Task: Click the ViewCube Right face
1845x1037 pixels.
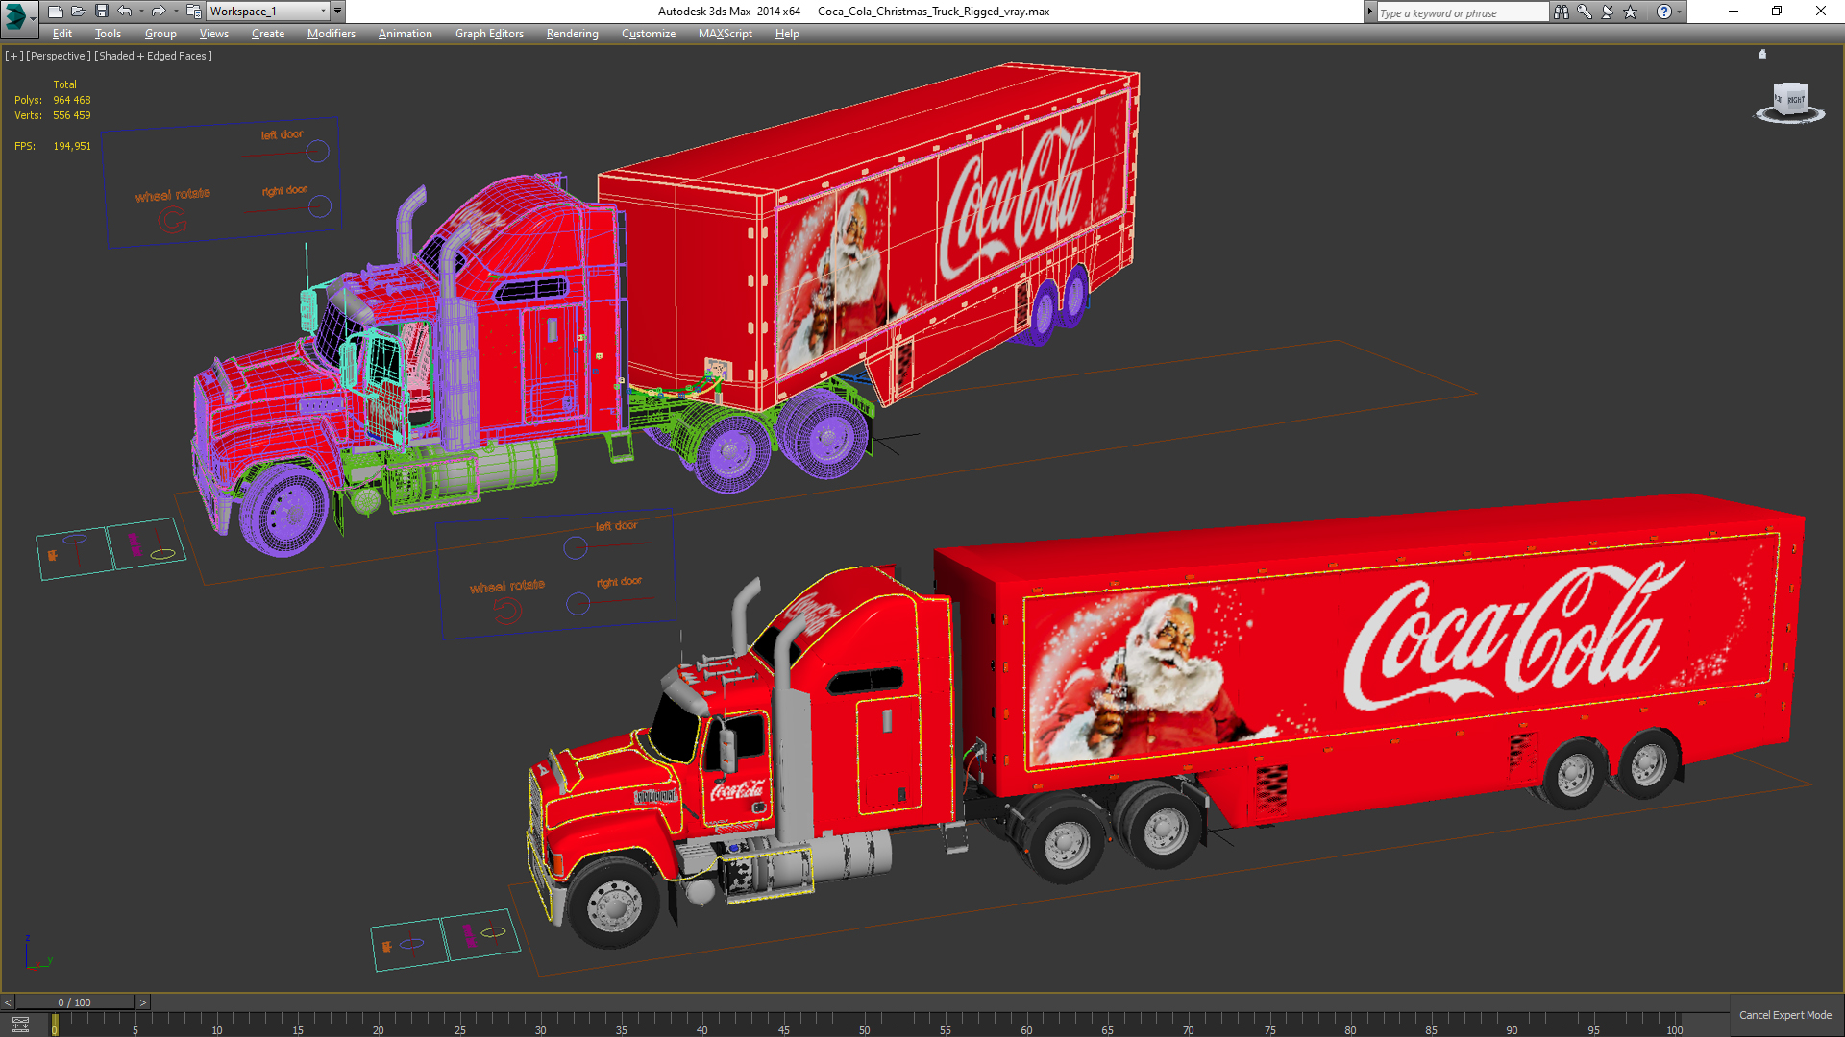Action: click(1795, 100)
